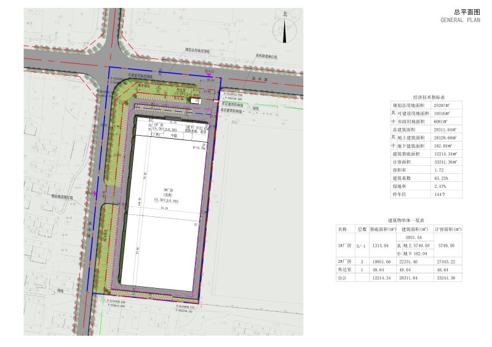Select the 建筑系数 row label
Image resolution: width=492 pixels, height=347 pixels.
tap(402, 178)
